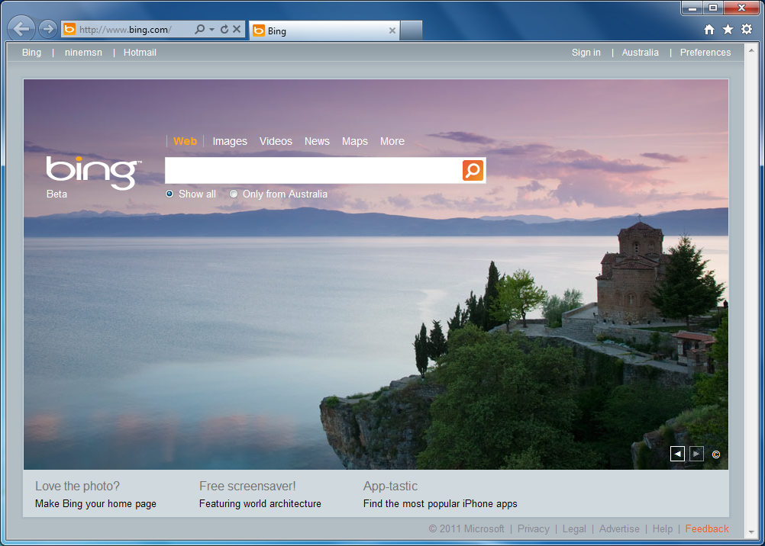Screen dimensions: 765x546
Task: Refresh the page with the reload icon
Action: pos(224,29)
